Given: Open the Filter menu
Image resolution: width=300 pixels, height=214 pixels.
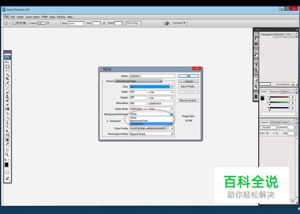Looking at the screenshot, I should (45, 17).
